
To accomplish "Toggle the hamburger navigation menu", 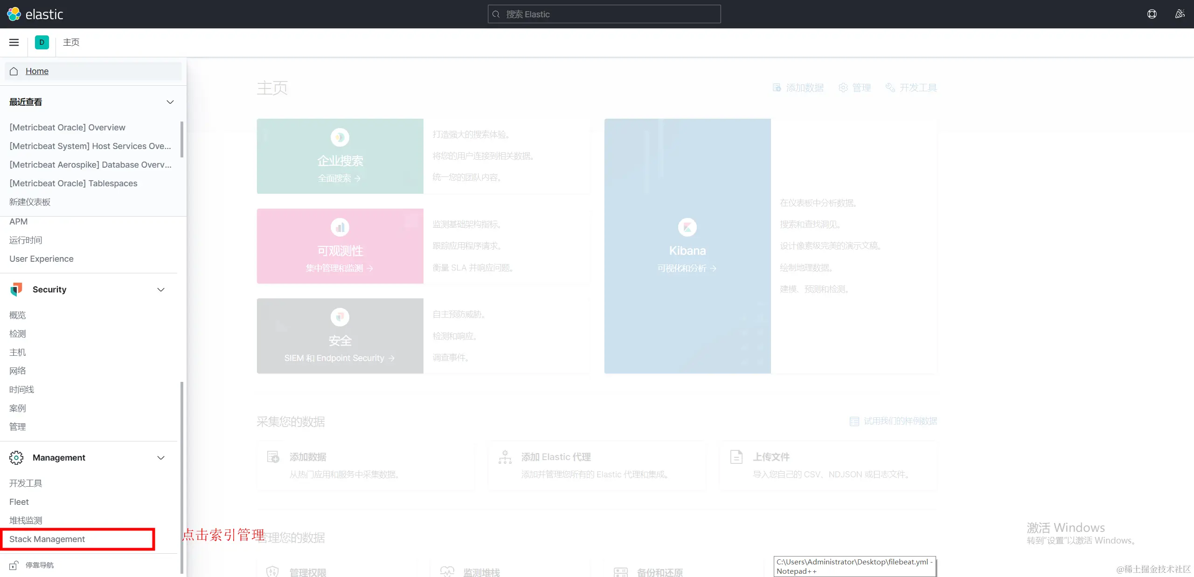I will 14,42.
